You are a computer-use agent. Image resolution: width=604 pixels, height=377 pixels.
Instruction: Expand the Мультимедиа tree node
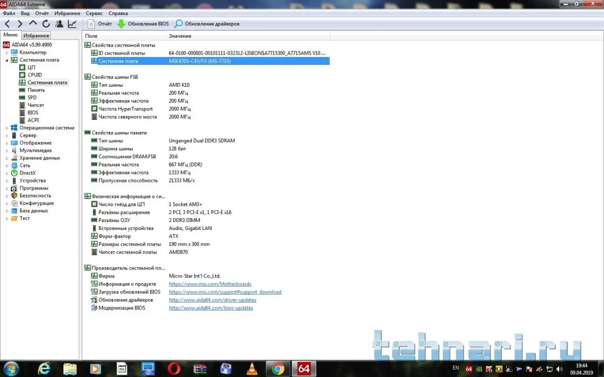(7, 150)
